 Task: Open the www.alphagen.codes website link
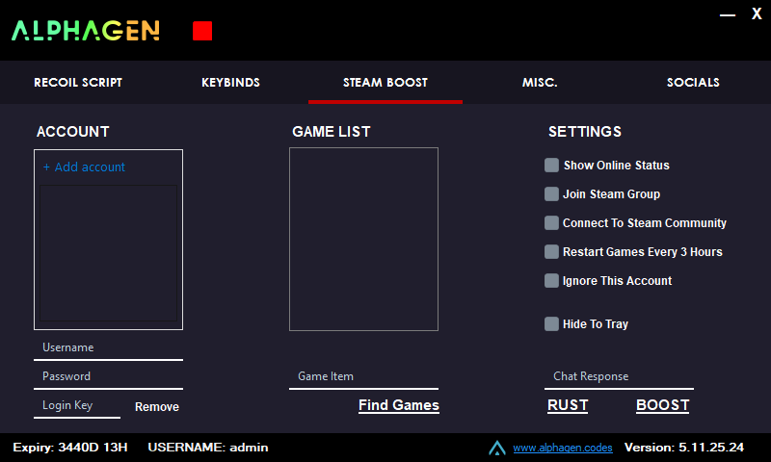point(562,448)
